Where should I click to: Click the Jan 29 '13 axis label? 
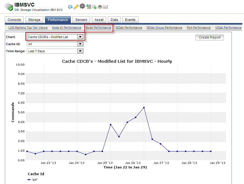point(218,163)
